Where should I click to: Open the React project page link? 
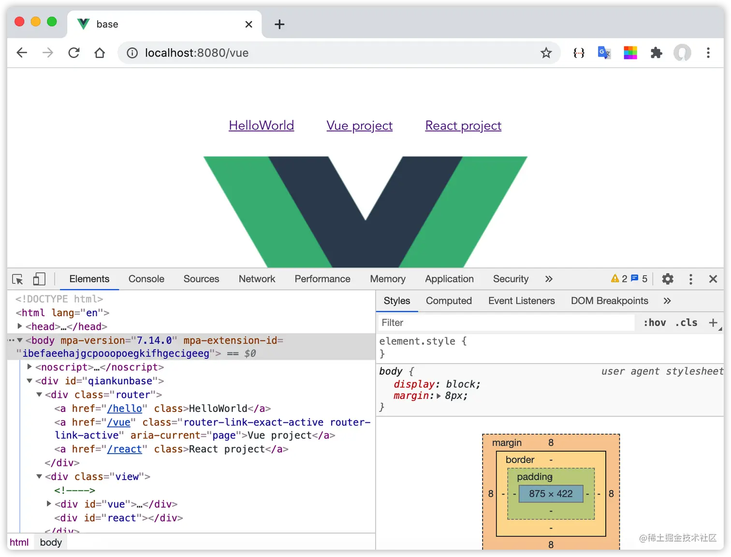[x=463, y=126]
